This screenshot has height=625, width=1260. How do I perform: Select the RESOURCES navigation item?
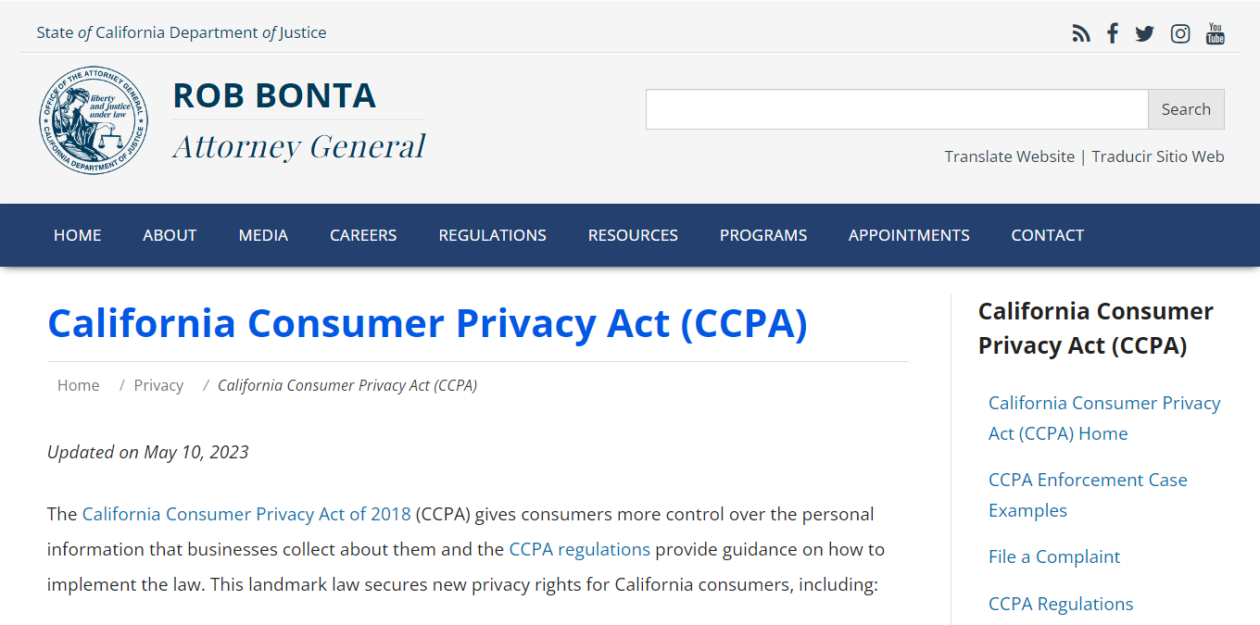click(633, 234)
